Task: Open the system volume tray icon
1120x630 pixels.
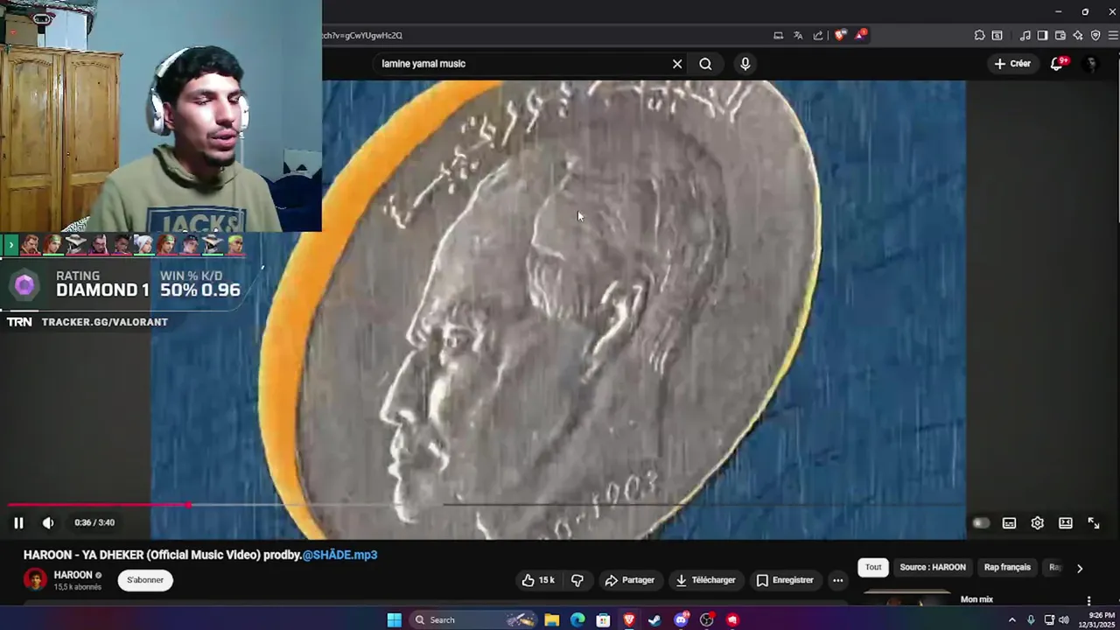Action: [1064, 619]
